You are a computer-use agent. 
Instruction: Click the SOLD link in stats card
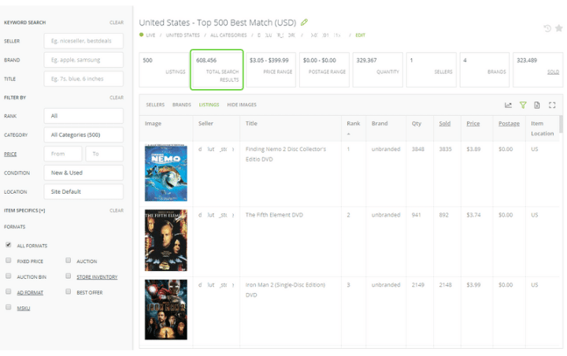point(553,72)
